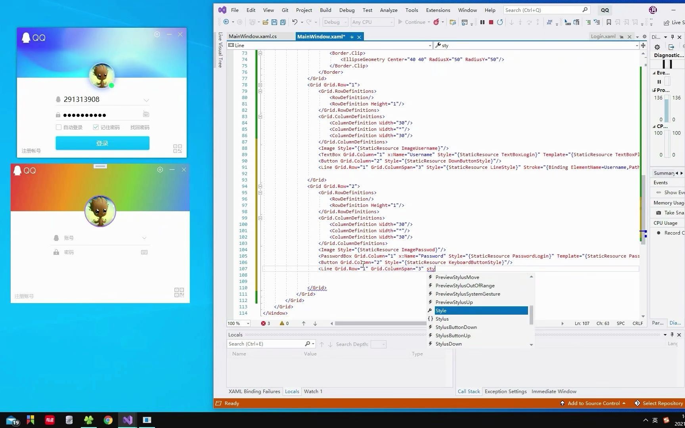Toggle the auto login checkbox in QQ
The height and width of the screenshot is (428, 685).
(59, 127)
